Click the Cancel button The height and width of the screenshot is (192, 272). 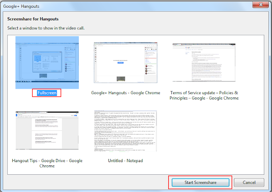pos(249,182)
